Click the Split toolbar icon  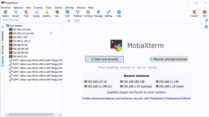(x=67, y=14)
